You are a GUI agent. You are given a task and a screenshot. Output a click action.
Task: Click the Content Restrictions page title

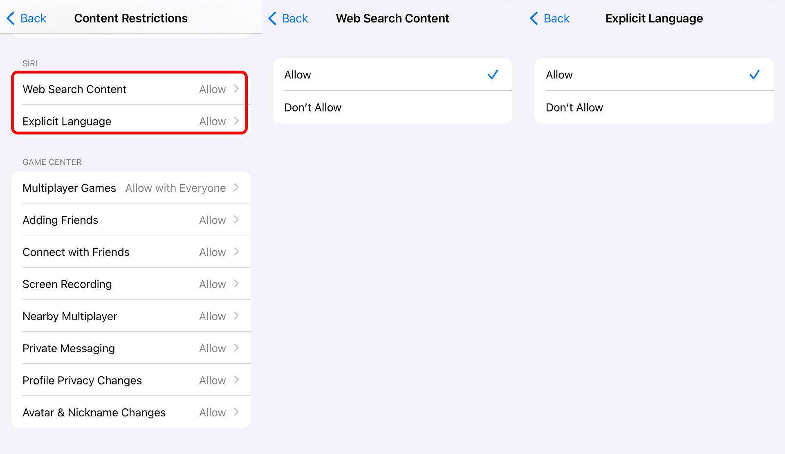[131, 18]
